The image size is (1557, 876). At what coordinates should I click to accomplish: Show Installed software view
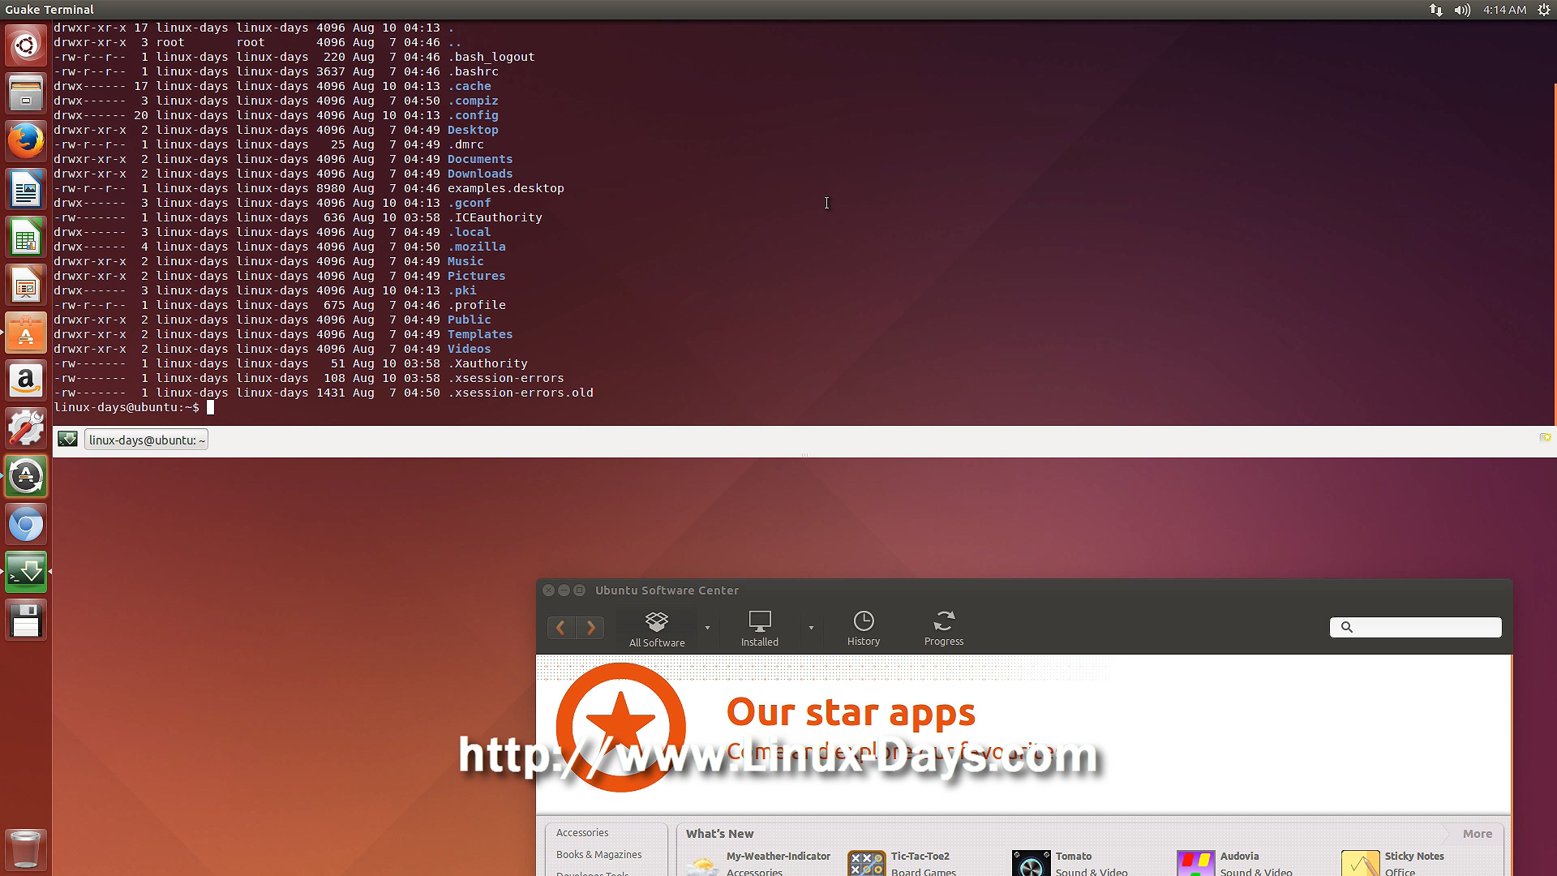(760, 629)
